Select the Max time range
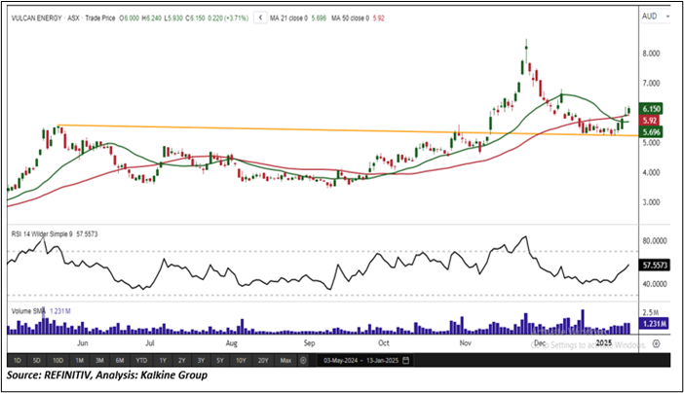 (x=285, y=360)
